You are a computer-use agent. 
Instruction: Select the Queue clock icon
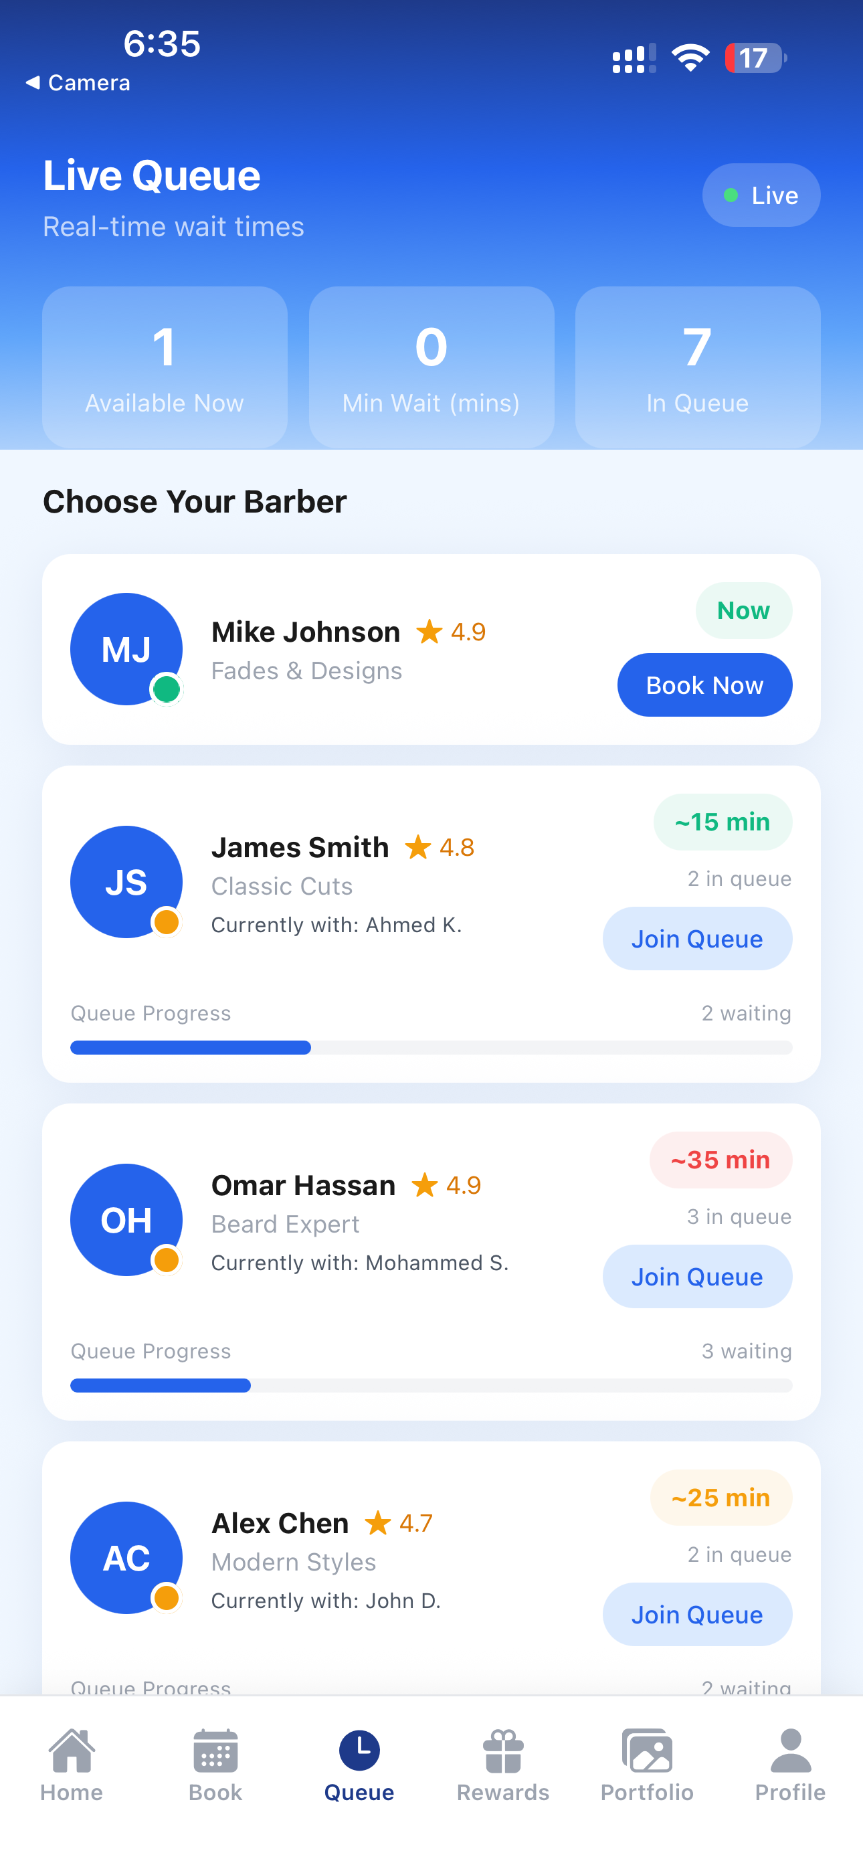coord(360,1751)
